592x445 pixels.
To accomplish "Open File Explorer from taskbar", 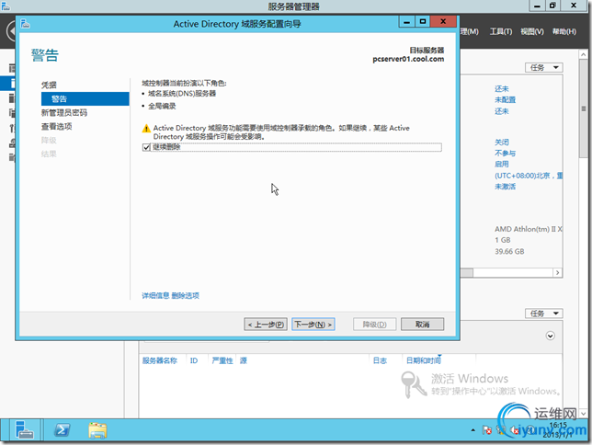I will pyautogui.click(x=97, y=430).
